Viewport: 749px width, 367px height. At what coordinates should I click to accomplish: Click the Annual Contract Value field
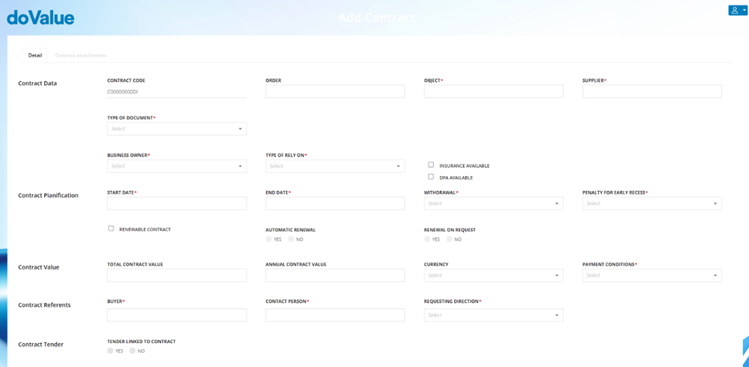(335, 275)
